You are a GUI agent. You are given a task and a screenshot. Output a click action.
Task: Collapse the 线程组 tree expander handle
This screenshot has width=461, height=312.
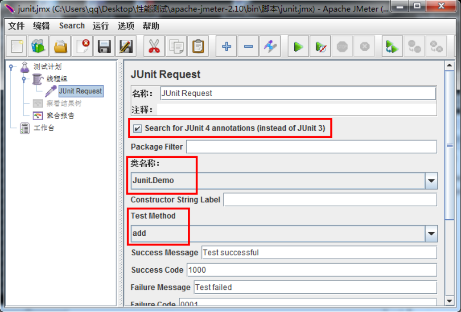(x=24, y=79)
